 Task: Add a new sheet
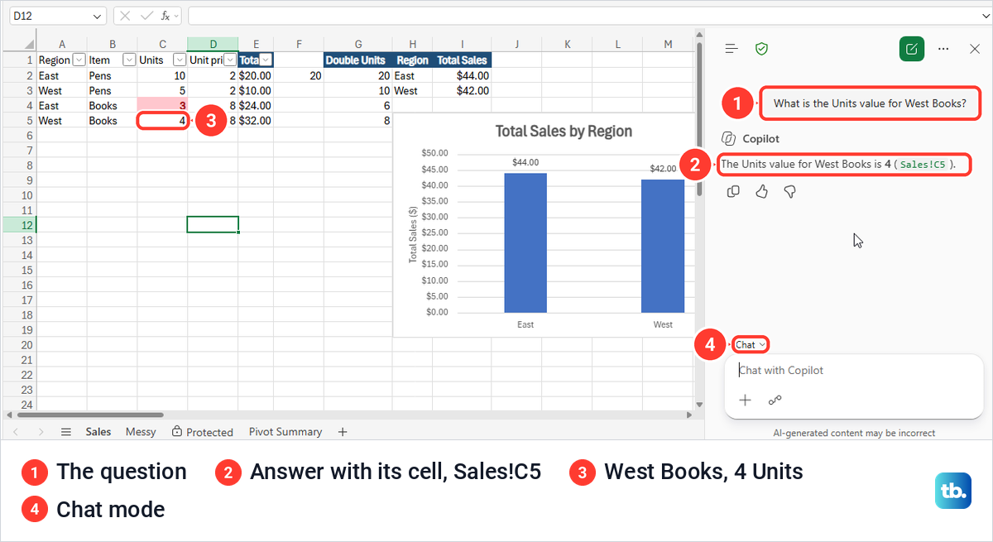[343, 432]
